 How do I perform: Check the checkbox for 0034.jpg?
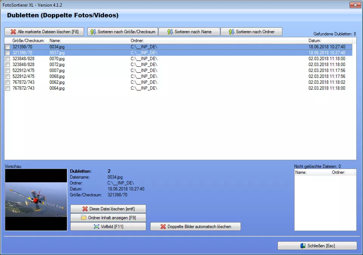(x=8, y=47)
